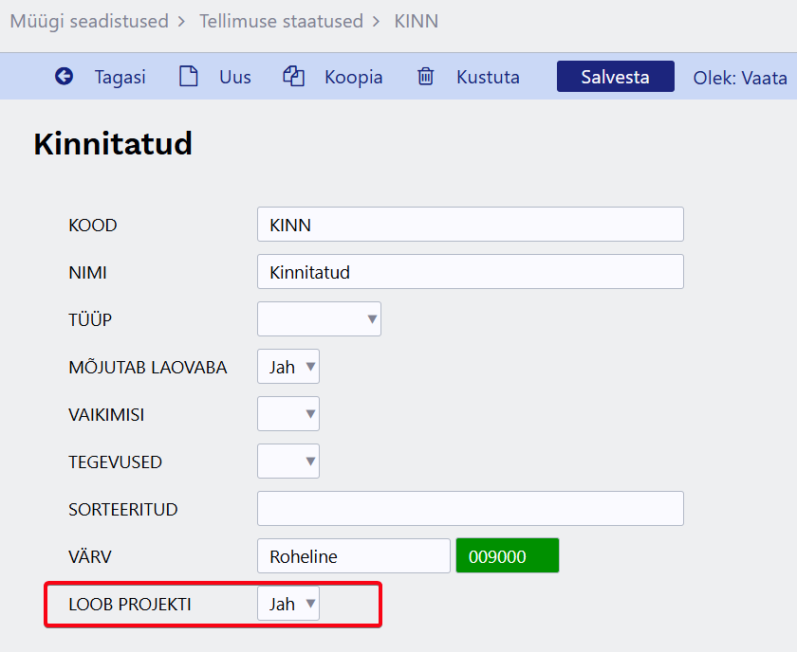Click into the KOOD input field
The height and width of the screenshot is (652, 797).
tap(470, 225)
